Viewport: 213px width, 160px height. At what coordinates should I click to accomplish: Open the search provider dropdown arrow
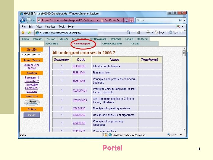[184, 20]
